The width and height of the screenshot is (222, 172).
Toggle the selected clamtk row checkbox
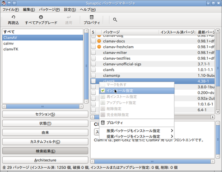click(93, 81)
